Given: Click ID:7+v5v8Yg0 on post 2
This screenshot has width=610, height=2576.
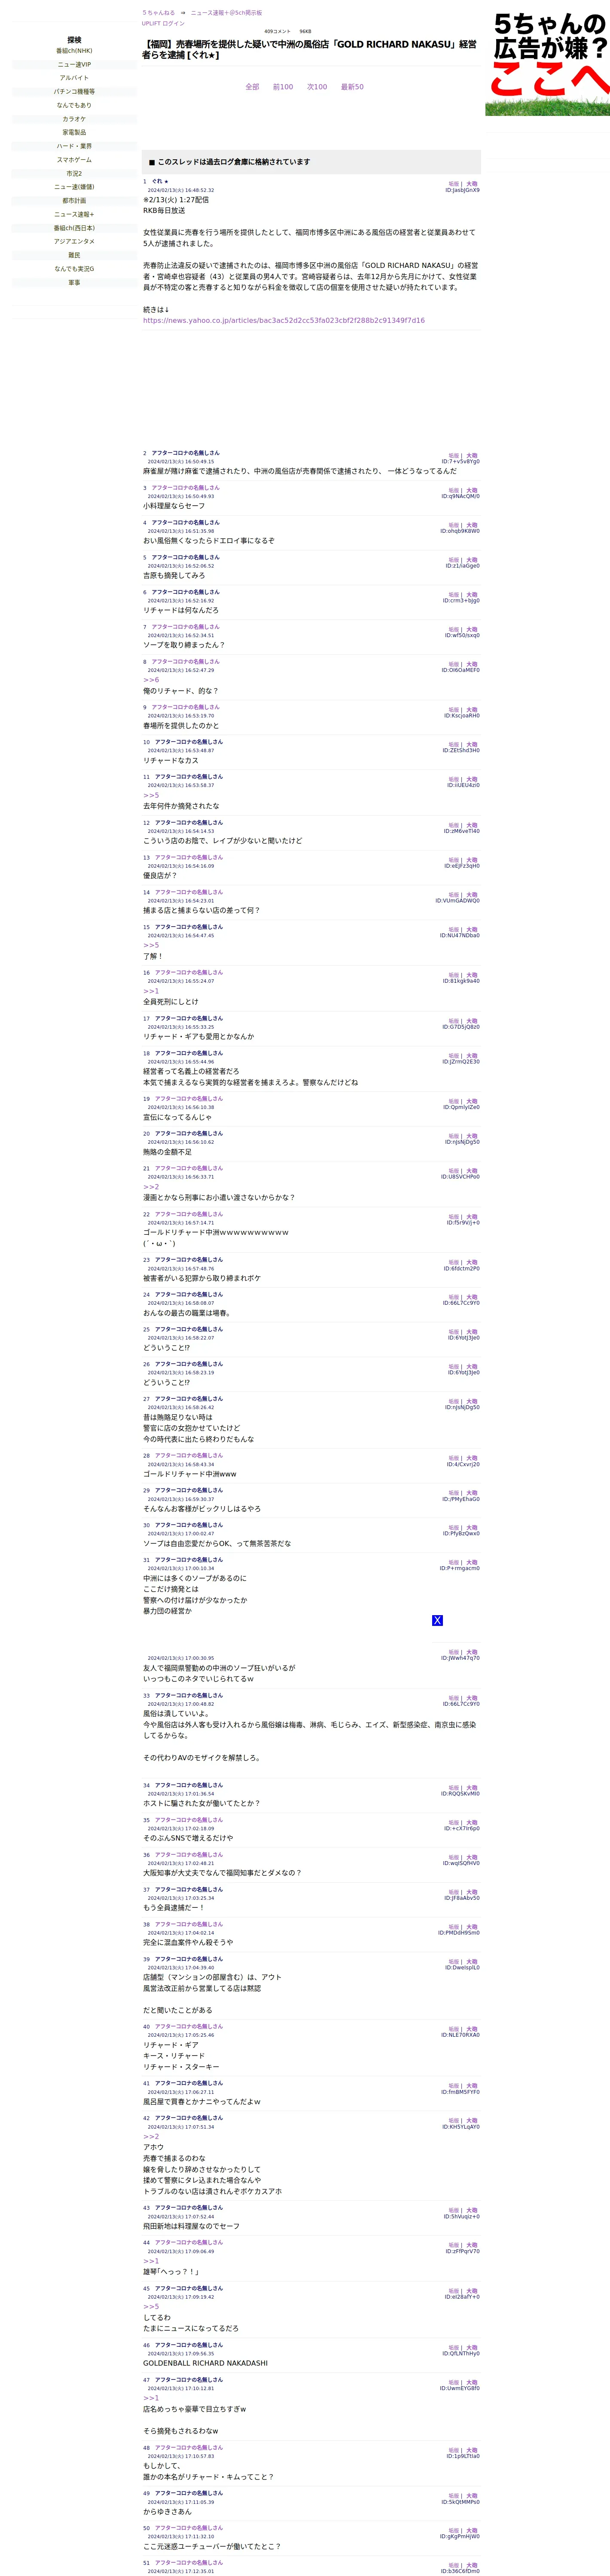Looking at the screenshot, I should click(x=461, y=462).
